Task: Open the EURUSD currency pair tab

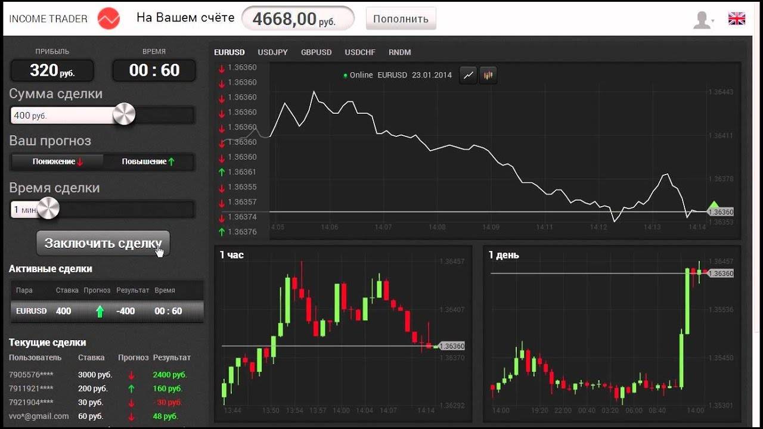Action: tap(229, 52)
